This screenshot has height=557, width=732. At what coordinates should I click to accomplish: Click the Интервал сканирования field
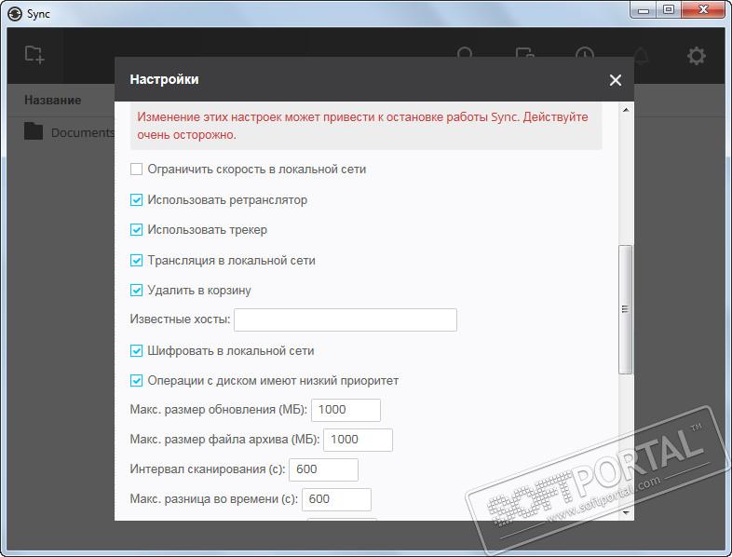coord(323,469)
